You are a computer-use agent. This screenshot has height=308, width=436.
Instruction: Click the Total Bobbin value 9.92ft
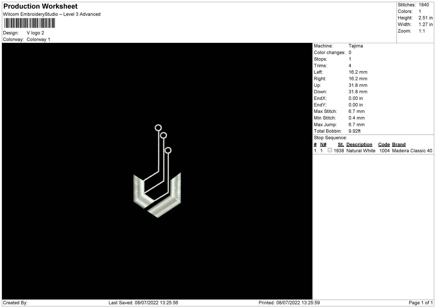pyautogui.click(x=355, y=131)
